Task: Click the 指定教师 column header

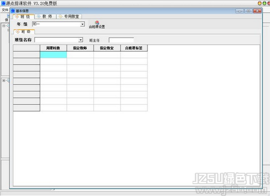Action: pos(80,48)
